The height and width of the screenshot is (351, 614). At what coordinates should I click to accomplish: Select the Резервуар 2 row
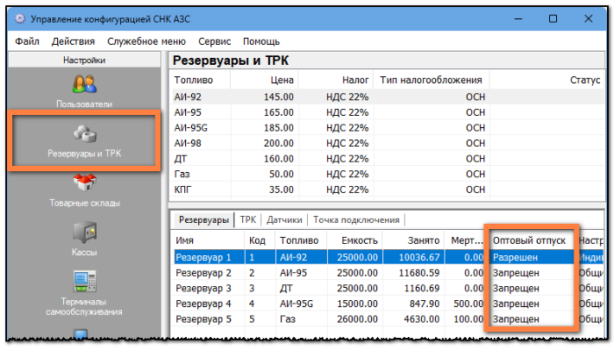(388, 273)
